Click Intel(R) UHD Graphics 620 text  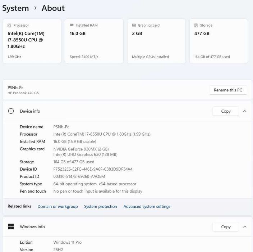[86, 154]
